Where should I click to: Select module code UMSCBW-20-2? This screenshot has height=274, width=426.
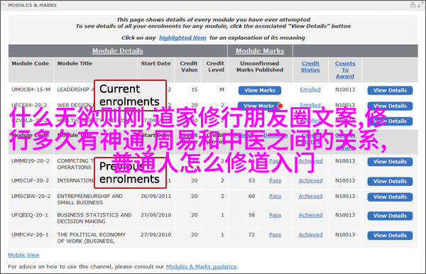tap(31, 196)
